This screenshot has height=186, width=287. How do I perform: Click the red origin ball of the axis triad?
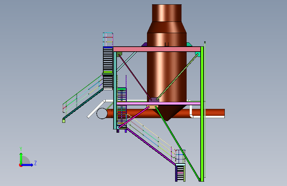click(21, 165)
